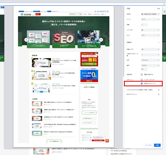Screen dimensions: 166x155
Task: Click the custom scale field showing 50
Action: click(144, 69)
